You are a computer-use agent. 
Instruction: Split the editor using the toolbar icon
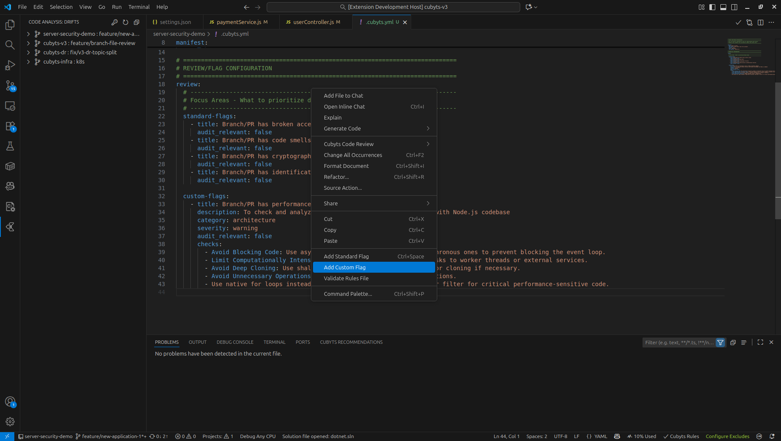[760, 22]
